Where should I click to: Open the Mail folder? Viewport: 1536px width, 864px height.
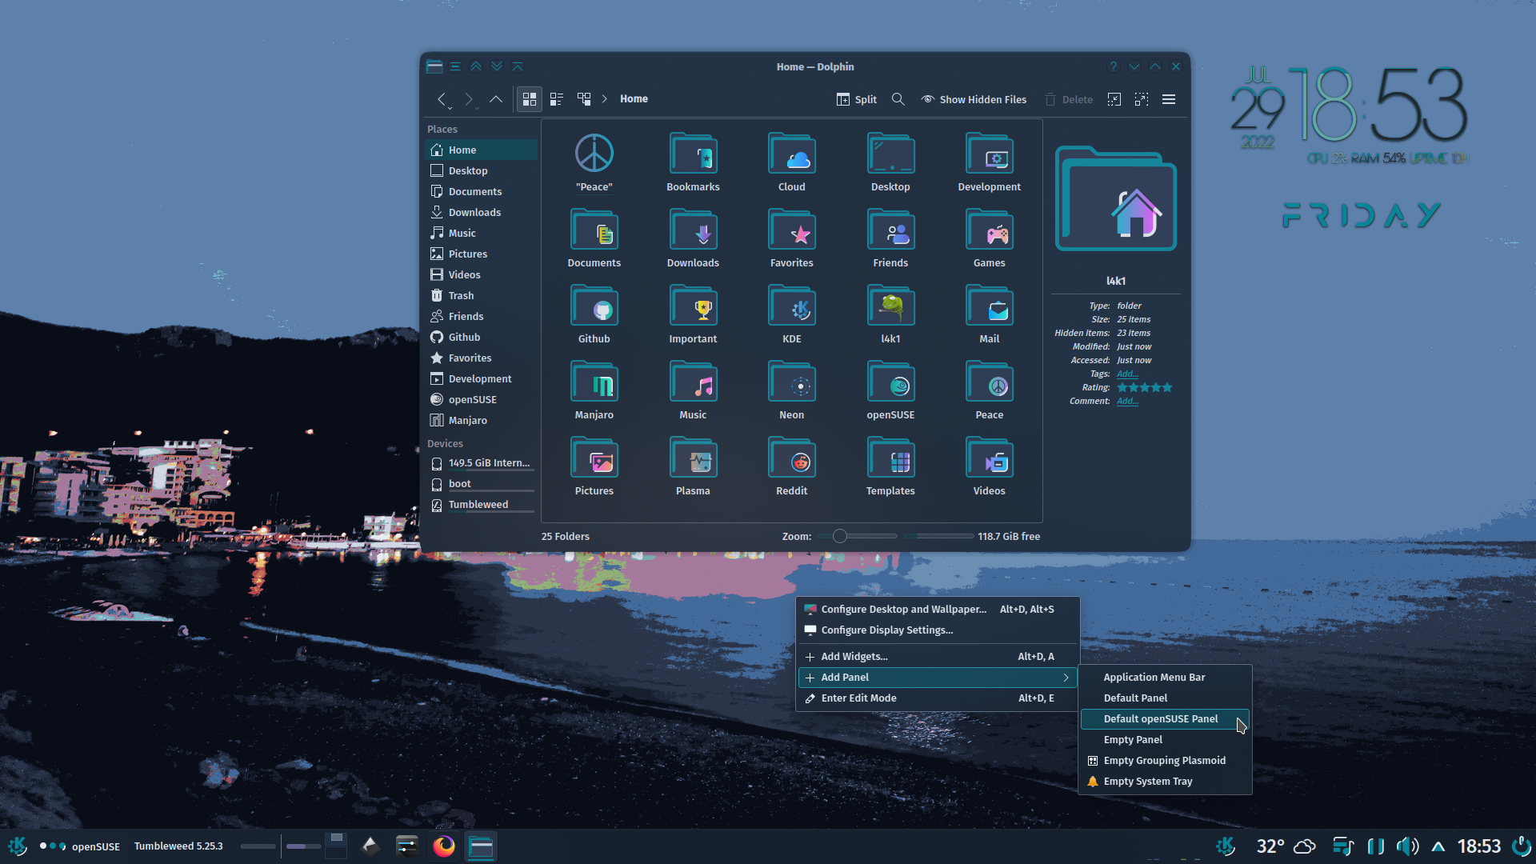990,315
